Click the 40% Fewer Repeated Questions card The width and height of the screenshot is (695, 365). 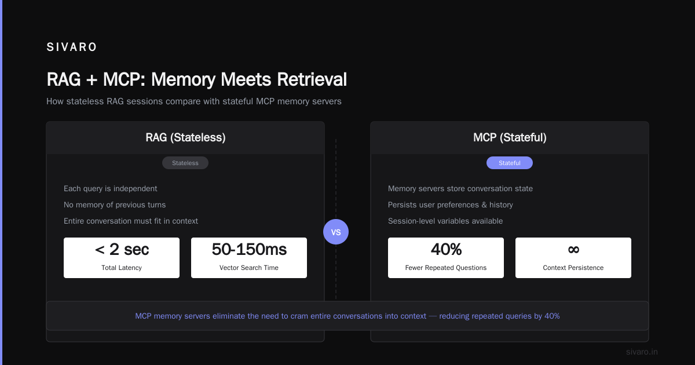coord(446,258)
